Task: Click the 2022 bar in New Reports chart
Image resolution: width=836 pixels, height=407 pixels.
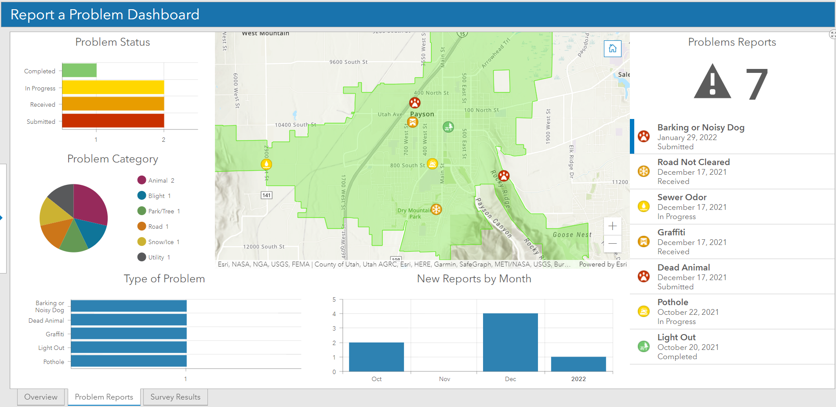Action: [578, 364]
